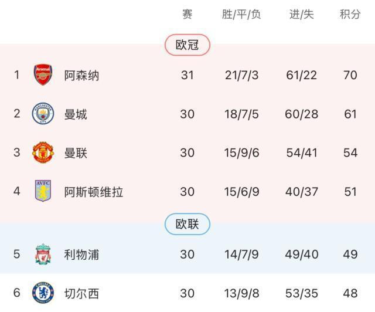Click the Liverpool club crest
This screenshot has width=375, height=312.
pyautogui.click(x=43, y=255)
